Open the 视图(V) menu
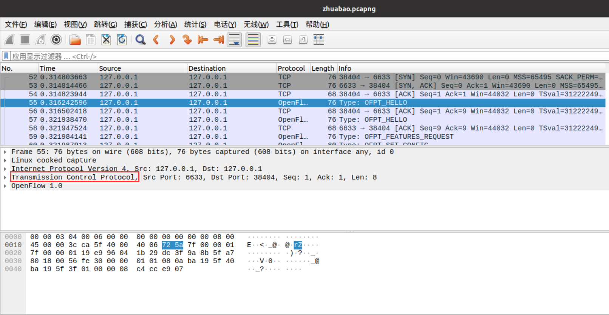Image resolution: width=609 pixels, height=315 pixels. [x=75, y=25]
